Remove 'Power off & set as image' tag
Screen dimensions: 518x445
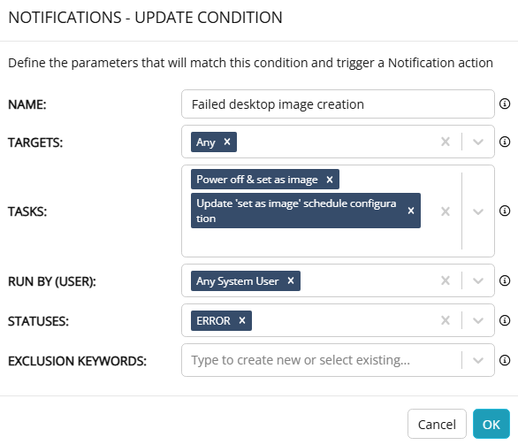click(330, 180)
